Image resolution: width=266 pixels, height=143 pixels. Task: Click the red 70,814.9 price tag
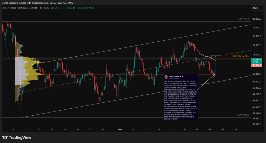[x=256, y=66]
